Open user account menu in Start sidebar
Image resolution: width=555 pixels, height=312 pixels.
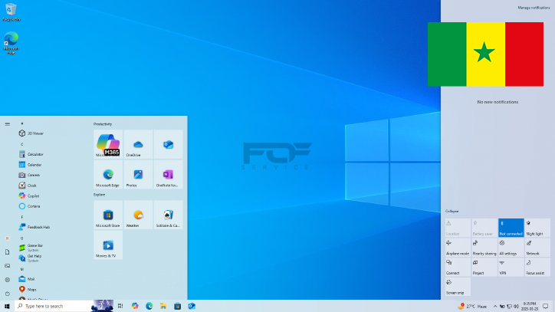click(x=8, y=238)
